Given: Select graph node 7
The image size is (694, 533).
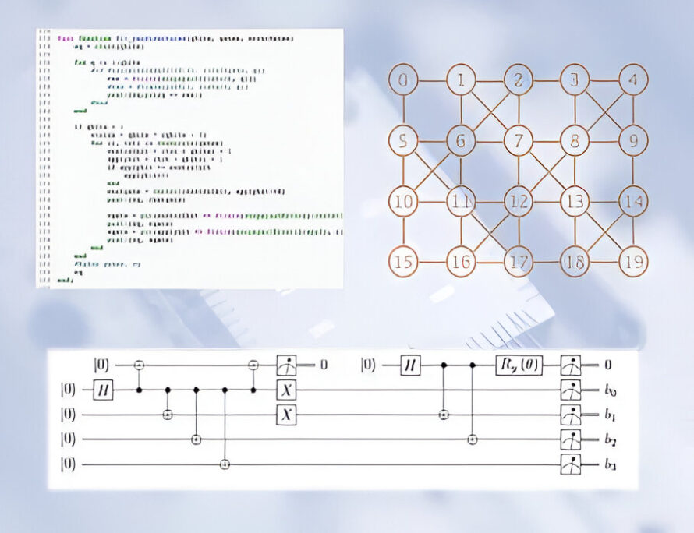Looking at the screenshot, I should 517,141.
